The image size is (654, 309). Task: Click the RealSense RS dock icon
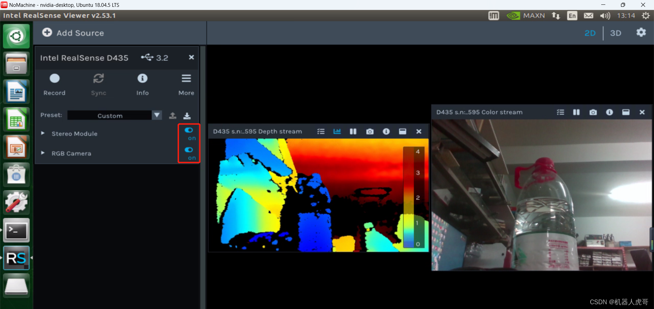(16, 258)
